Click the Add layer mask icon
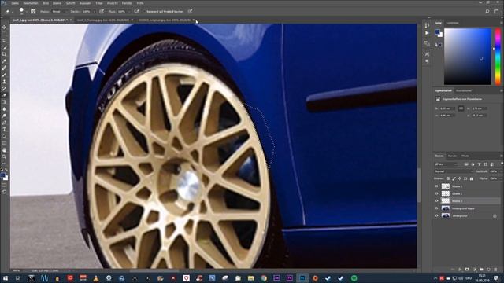Image resolution: width=504 pixels, height=283 pixels. pyautogui.click(x=467, y=270)
